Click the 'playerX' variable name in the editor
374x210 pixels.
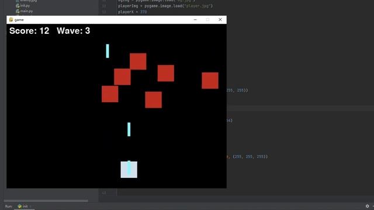(126, 12)
